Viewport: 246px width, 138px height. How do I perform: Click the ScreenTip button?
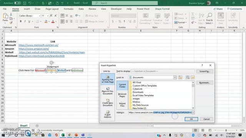[205, 71]
